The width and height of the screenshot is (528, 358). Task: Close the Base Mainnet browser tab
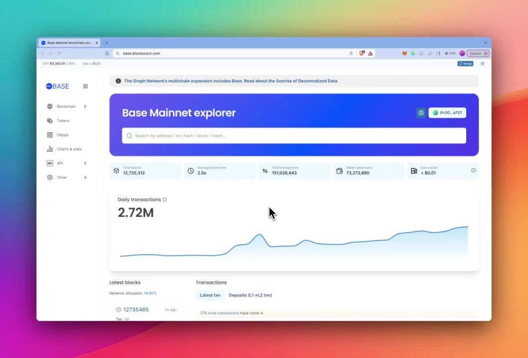(97, 43)
